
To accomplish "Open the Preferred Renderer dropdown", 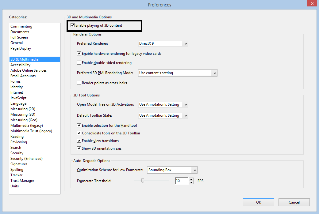I will point(163,43).
